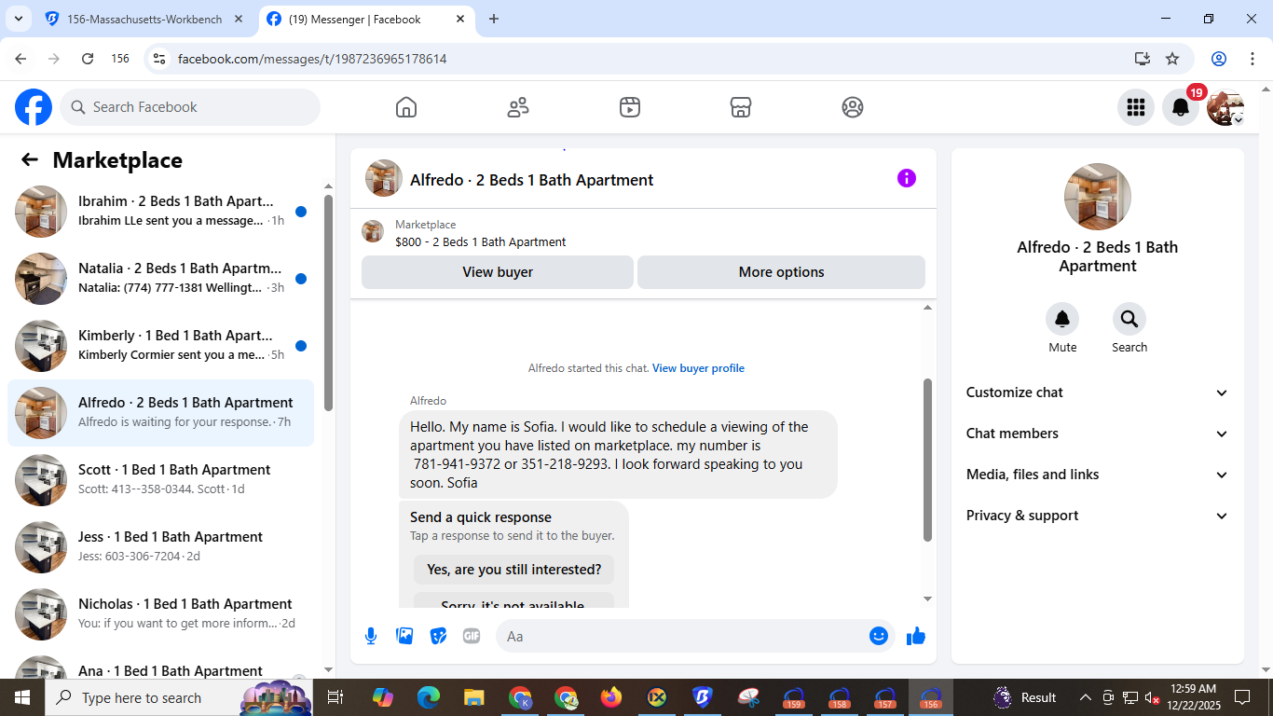Screen dimensions: 1273x716
Task: Open Windows Start menu
Action: coord(22,697)
